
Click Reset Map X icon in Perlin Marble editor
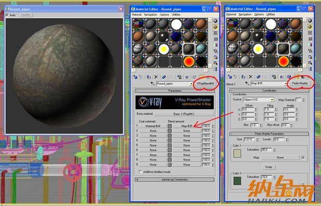click(250, 76)
